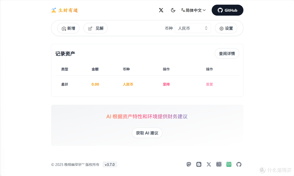Open the GitHub cat icon in footer
Viewport: 294px width, 176px height.
point(239,164)
